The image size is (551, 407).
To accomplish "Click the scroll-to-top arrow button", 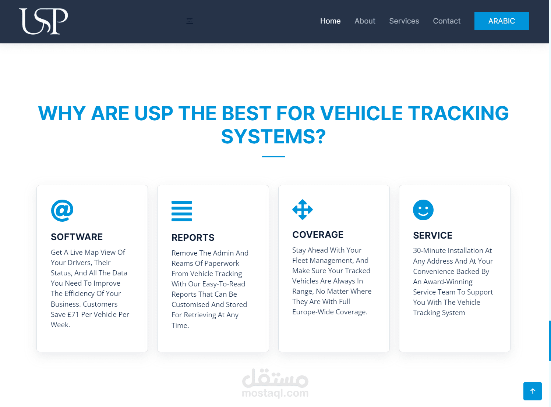I will [533, 391].
